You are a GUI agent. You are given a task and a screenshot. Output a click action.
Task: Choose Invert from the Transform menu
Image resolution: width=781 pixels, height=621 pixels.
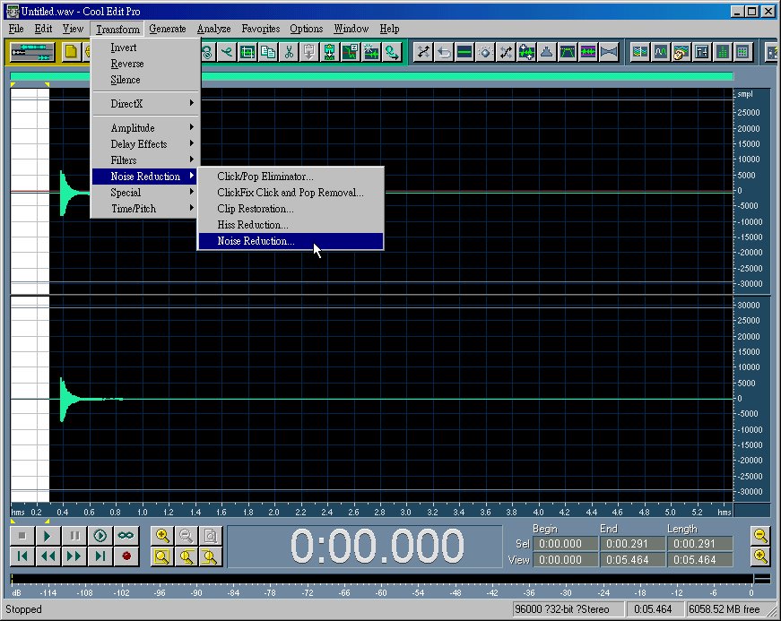point(145,47)
